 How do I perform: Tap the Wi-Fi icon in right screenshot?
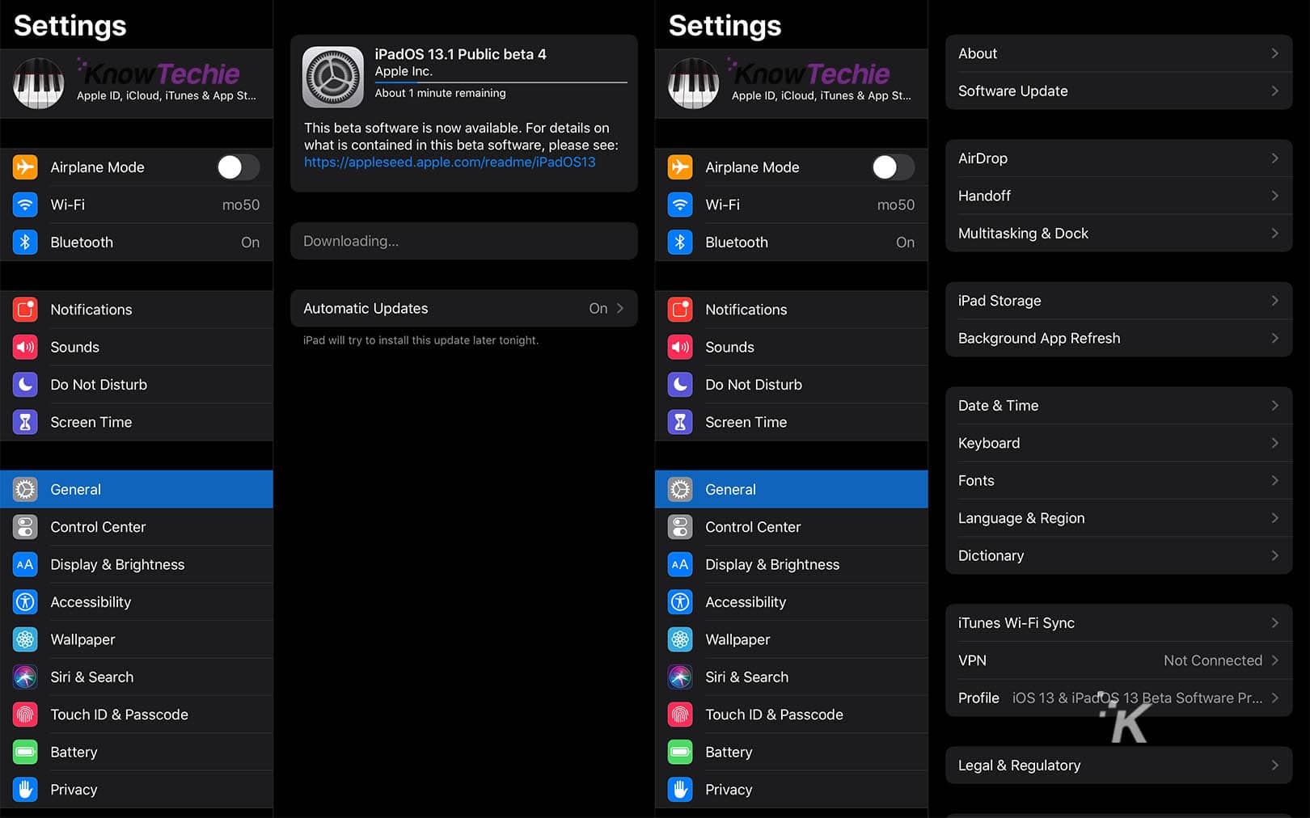[x=680, y=204]
